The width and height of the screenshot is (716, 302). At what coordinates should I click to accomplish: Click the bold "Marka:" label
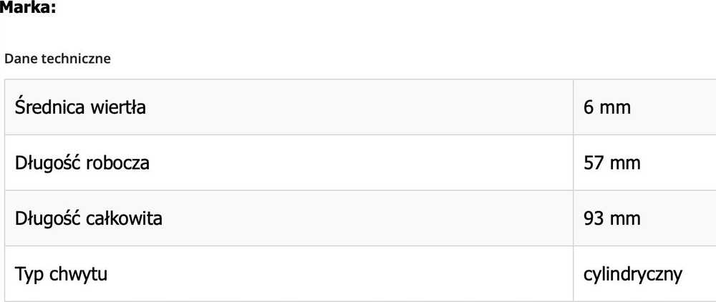click(x=27, y=7)
